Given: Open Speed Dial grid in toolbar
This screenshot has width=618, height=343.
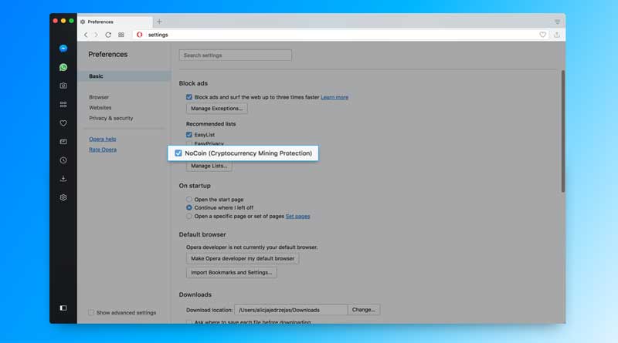Looking at the screenshot, I should 121,35.
